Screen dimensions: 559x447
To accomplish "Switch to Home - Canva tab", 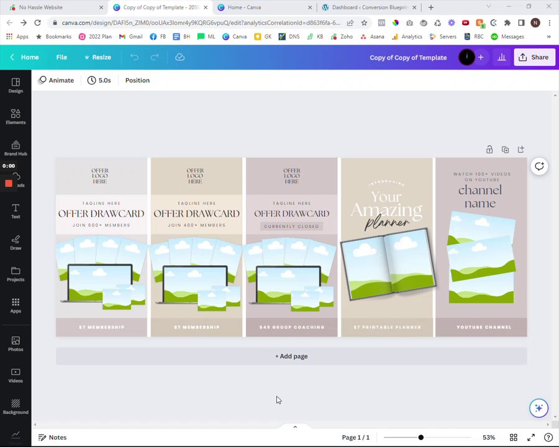I will [x=264, y=7].
